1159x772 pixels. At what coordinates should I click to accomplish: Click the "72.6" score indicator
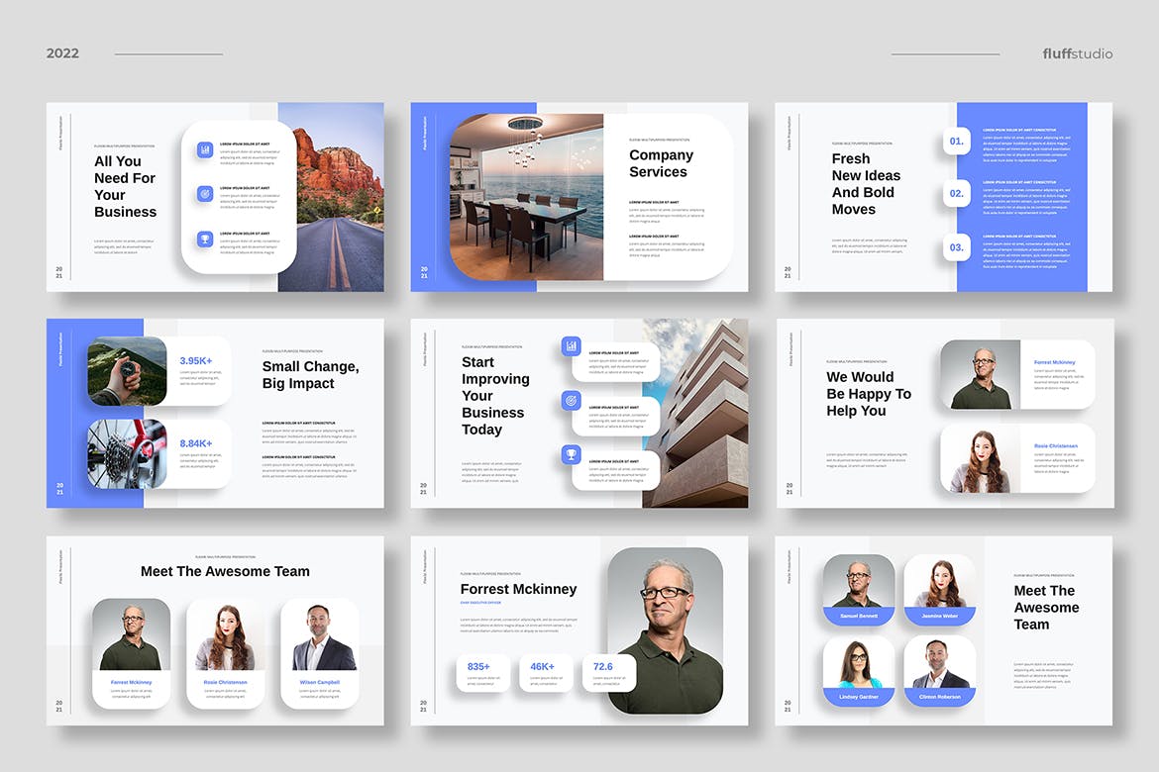tap(604, 666)
